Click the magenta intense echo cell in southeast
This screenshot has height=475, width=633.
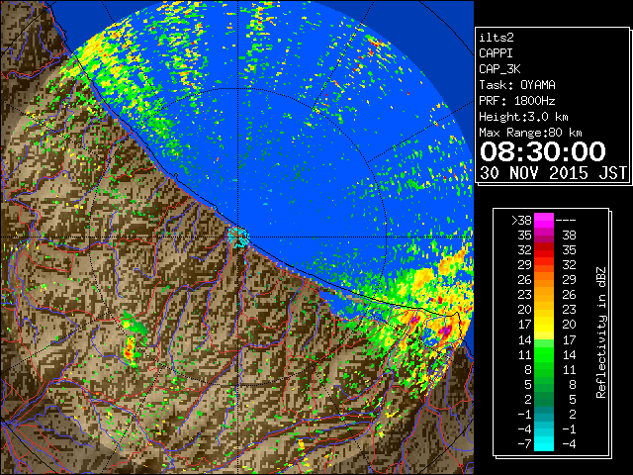(445, 332)
